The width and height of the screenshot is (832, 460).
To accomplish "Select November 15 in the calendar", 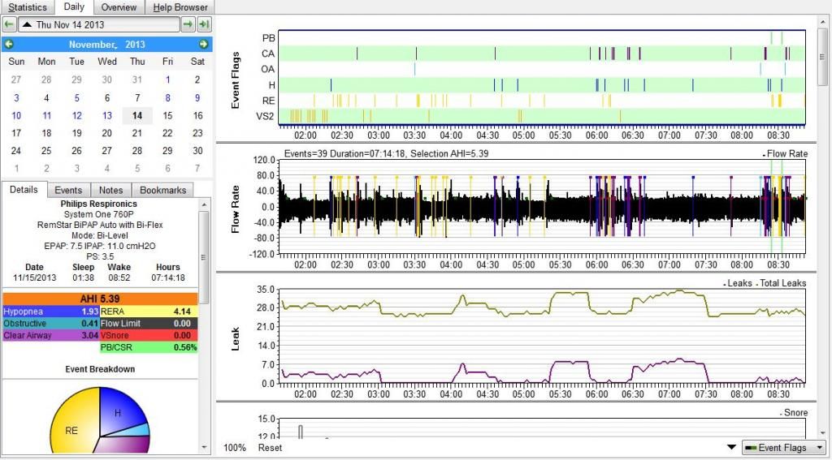I will [x=167, y=116].
